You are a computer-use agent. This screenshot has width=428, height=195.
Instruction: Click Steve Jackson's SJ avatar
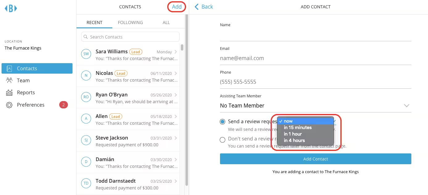[86, 140]
